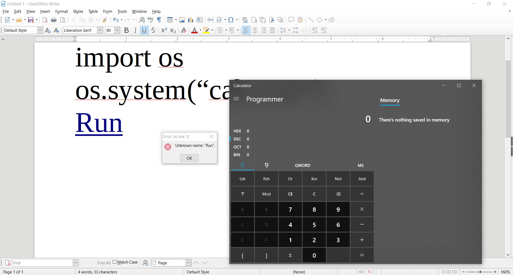Open the Insert Special Character tool
This screenshot has height=275, width=513.
click(x=231, y=20)
